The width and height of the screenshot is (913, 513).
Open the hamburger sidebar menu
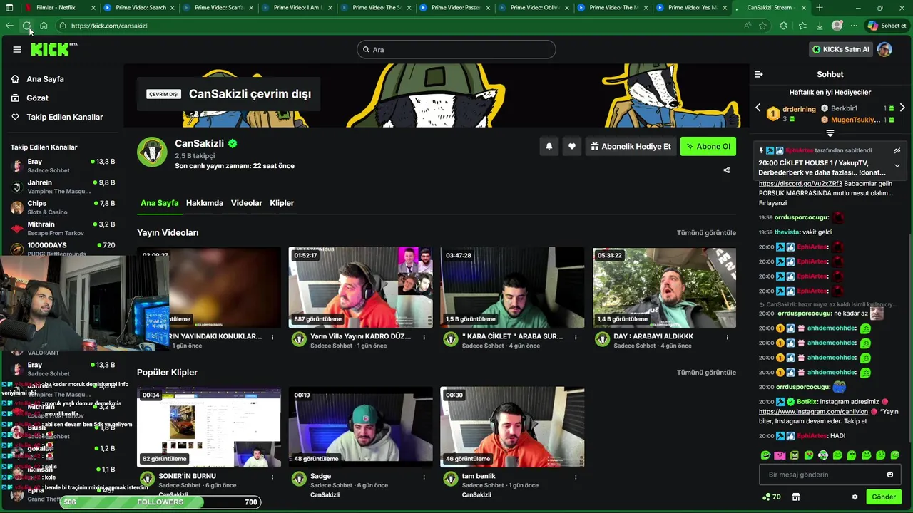[x=17, y=49]
